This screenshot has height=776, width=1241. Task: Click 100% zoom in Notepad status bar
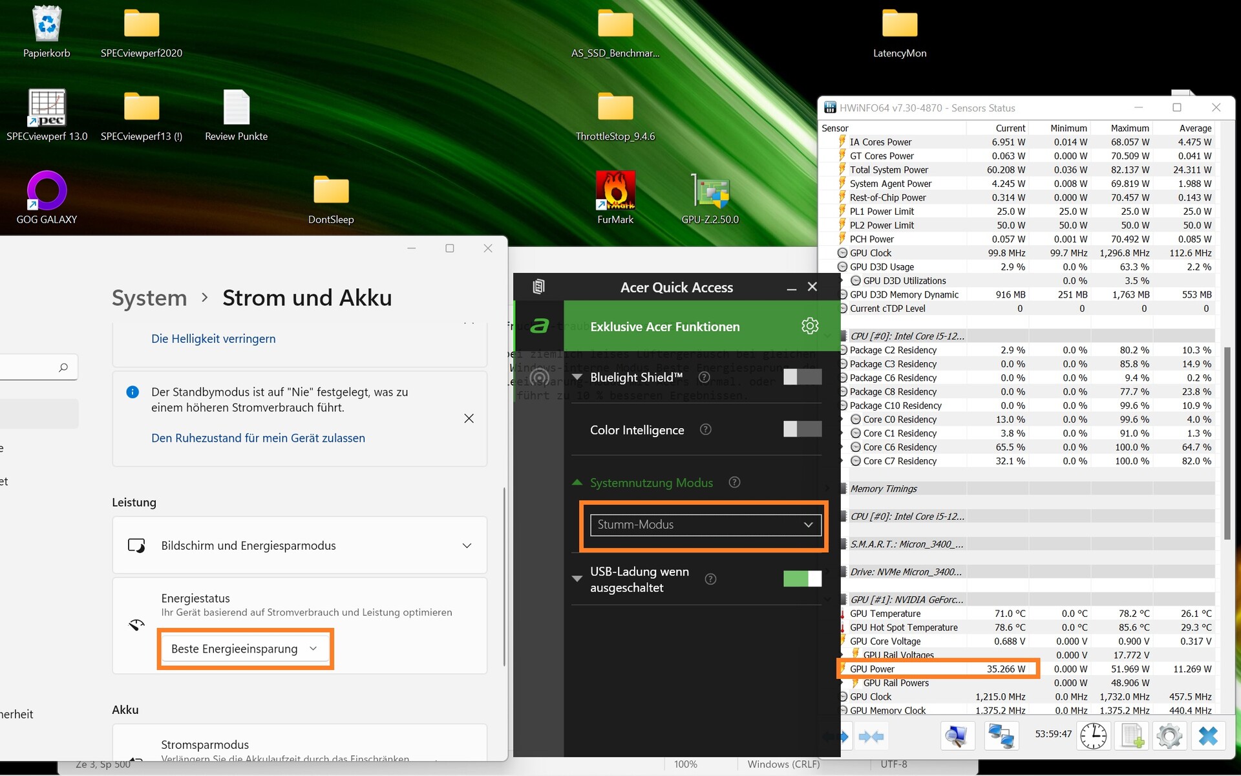[686, 764]
